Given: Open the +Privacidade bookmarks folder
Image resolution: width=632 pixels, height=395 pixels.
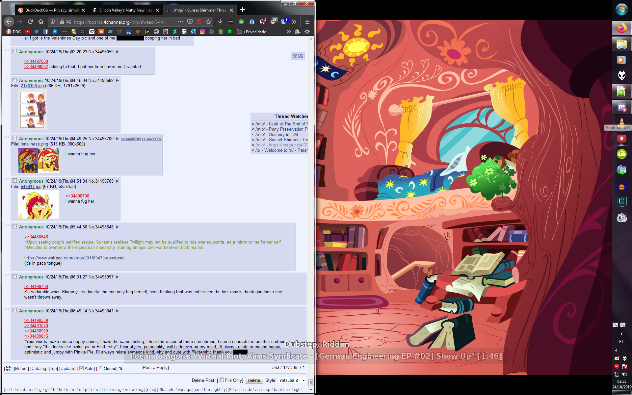Looking at the screenshot, I should tap(251, 32).
